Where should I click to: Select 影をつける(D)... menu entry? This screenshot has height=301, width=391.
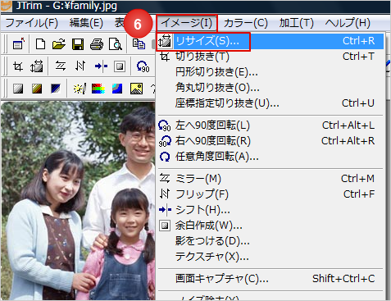(x=271, y=241)
